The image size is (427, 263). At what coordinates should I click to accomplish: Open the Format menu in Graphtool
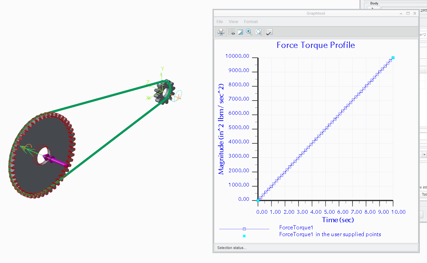coord(251,22)
